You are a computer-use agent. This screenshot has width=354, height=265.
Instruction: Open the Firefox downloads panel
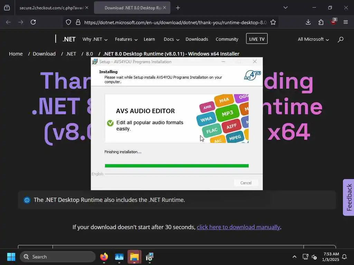coord(308,22)
